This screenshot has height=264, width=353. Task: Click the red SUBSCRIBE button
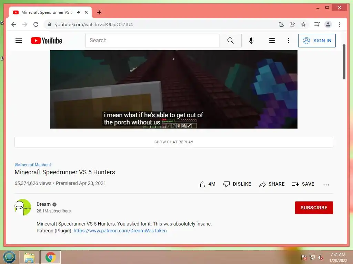(x=314, y=208)
